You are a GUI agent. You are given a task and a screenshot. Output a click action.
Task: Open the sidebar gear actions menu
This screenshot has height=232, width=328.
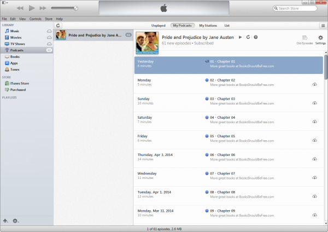point(15,221)
